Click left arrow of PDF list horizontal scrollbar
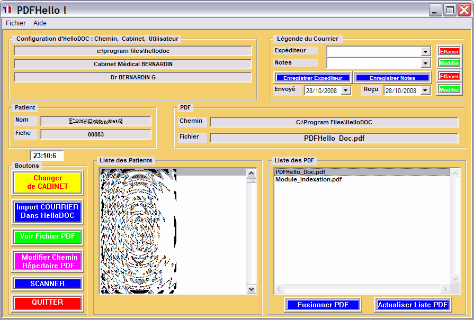 click(x=279, y=289)
